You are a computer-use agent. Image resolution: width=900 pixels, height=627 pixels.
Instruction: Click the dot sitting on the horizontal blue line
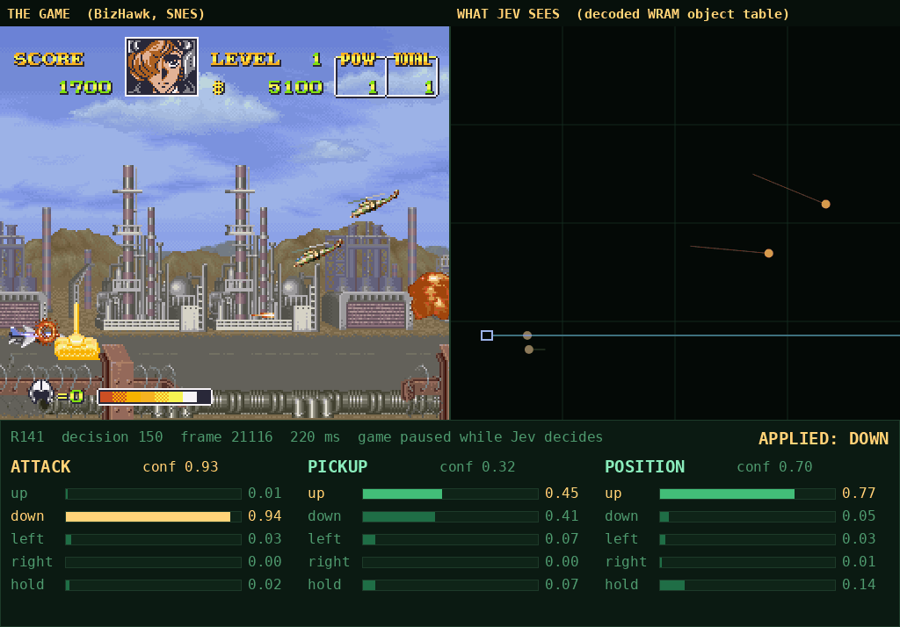[x=527, y=335]
